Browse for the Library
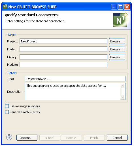The height and width of the screenshot is (148, 134). pyautogui.click(x=117, y=57)
